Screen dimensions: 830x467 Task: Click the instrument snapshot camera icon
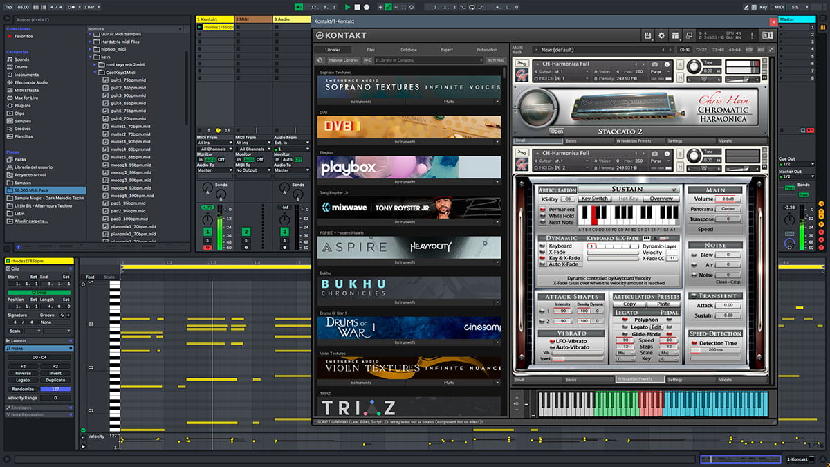click(x=655, y=64)
